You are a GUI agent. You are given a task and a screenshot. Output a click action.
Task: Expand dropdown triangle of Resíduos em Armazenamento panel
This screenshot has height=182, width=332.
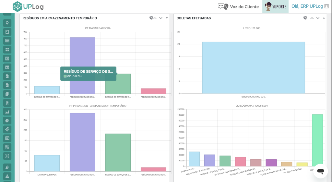tap(167, 18)
